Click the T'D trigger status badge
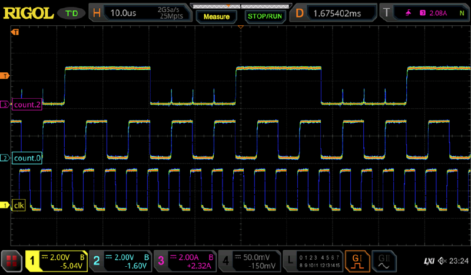This screenshot has height=275, width=471. [x=71, y=12]
